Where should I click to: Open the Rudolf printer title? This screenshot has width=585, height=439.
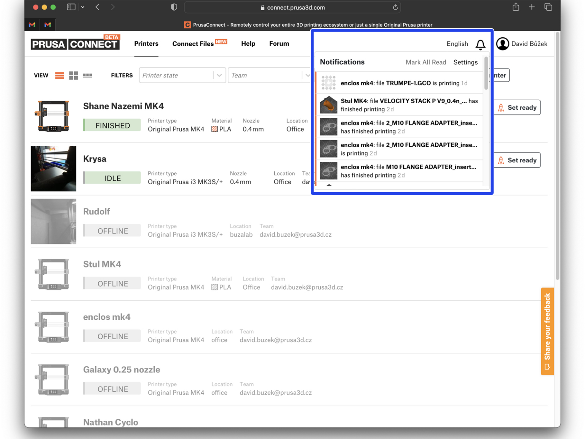96,211
